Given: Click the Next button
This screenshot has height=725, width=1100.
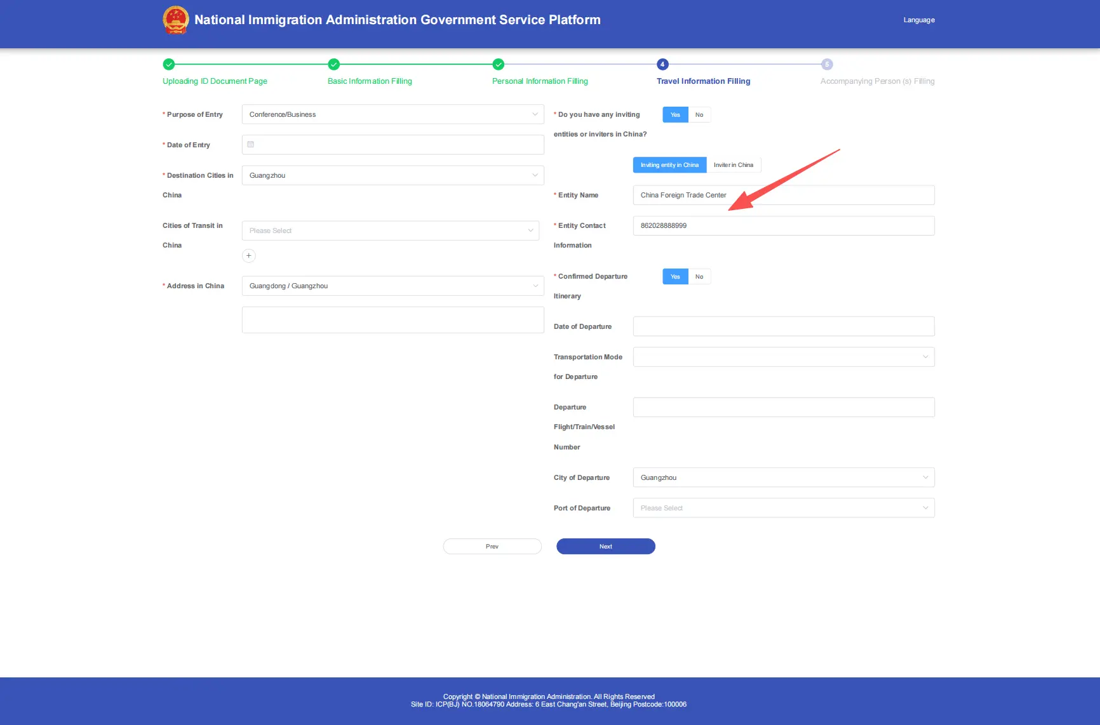Looking at the screenshot, I should (x=606, y=547).
